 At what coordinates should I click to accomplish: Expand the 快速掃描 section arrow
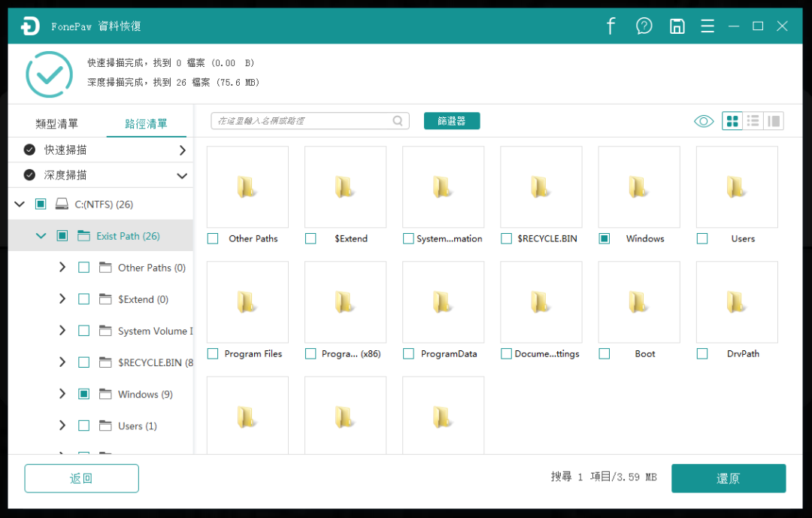click(x=182, y=150)
